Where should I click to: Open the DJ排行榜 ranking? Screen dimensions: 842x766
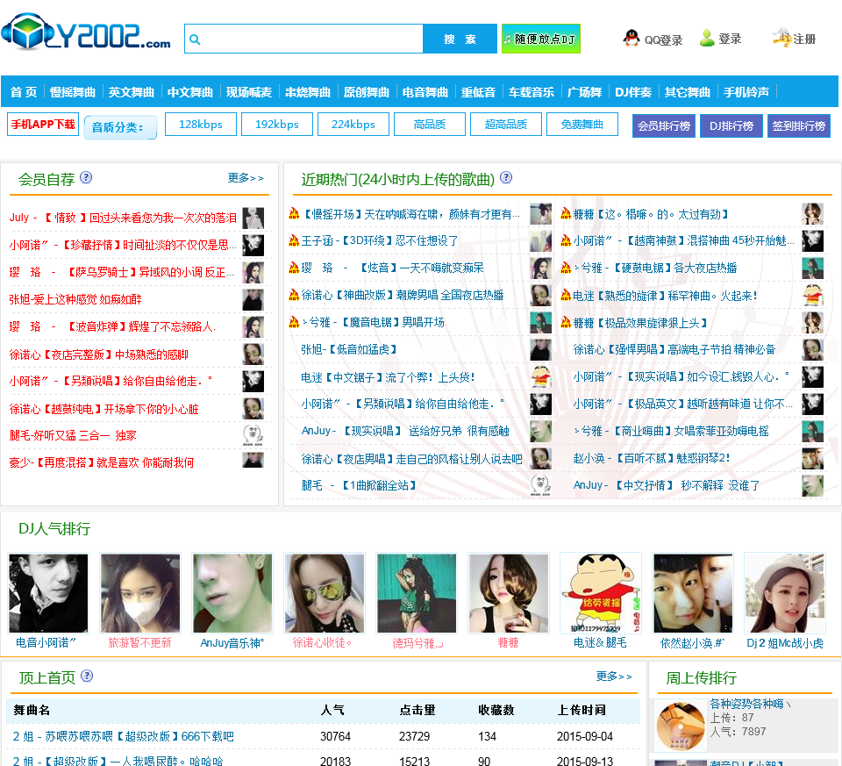click(731, 125)
